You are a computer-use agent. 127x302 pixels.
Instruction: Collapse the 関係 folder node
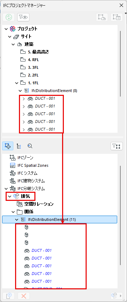pos(13,212)
